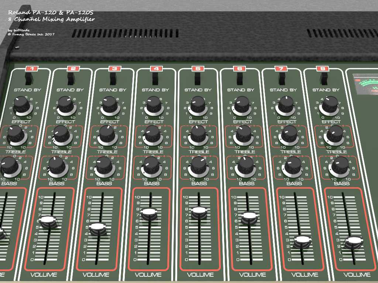Click the red channel 3 number badge

(x=115, y=69)
